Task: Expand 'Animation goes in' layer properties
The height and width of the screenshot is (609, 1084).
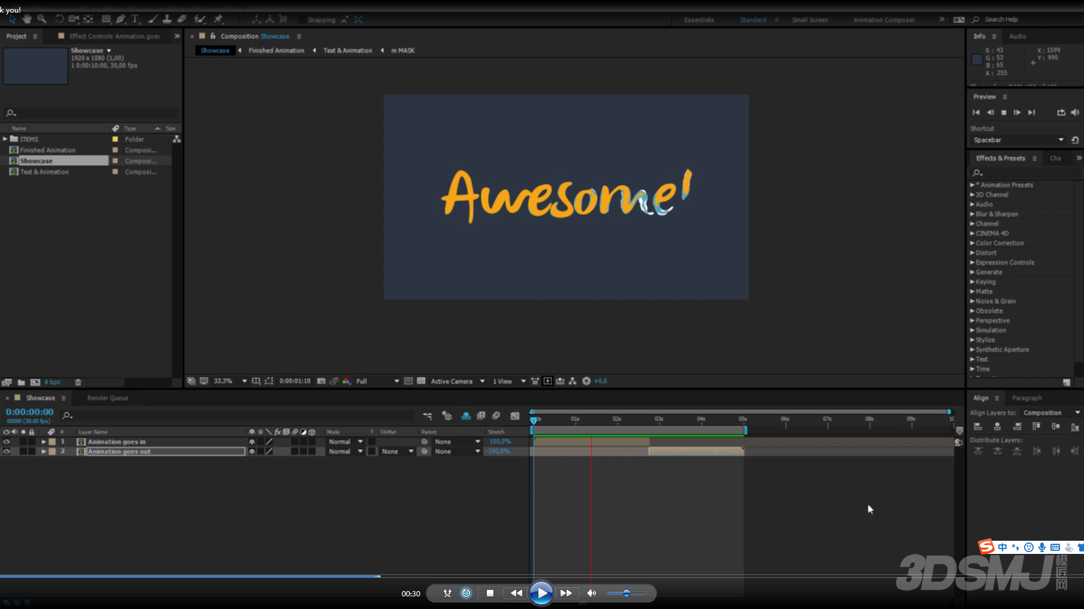Action: pos(44,442)
